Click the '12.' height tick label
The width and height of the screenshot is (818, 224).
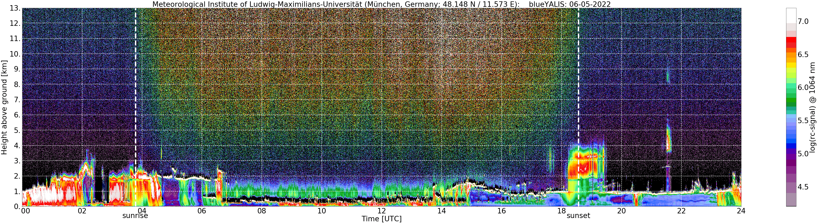pyautogui.click(x=15, y=23)
